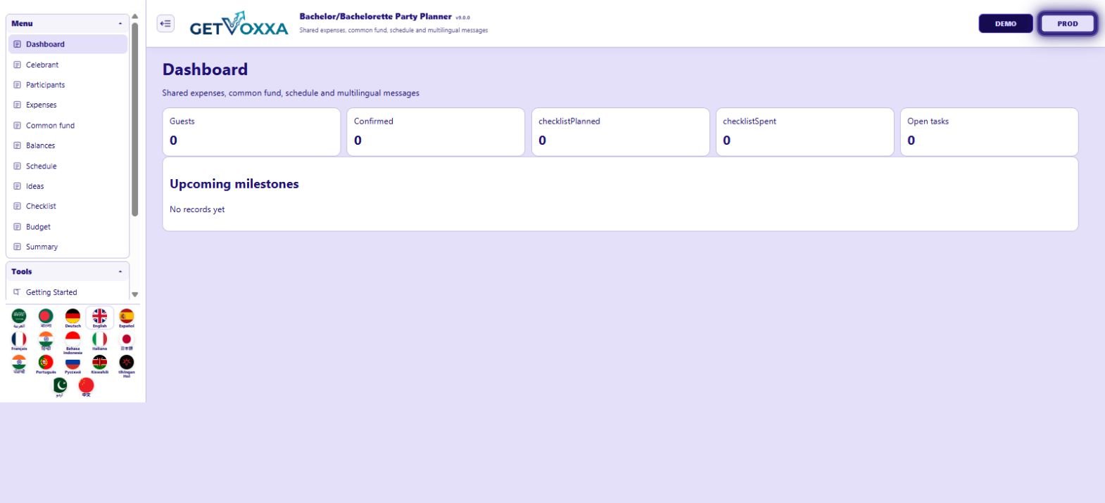Open the Budget page
This screenshot has height=503, width=1105.
(68, 227)
